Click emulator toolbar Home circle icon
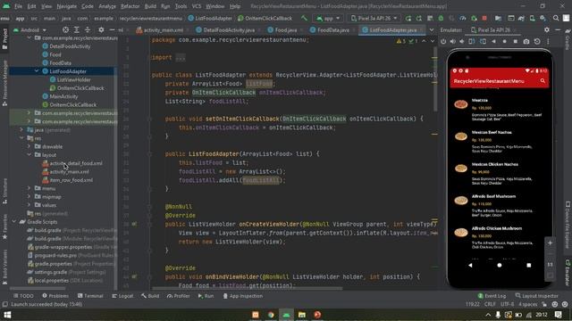 pyautogui.click(x=504, y=42)
